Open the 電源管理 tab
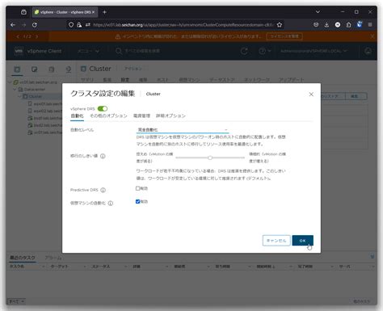Viewport: 383px width, 311px height. (141, 116)
